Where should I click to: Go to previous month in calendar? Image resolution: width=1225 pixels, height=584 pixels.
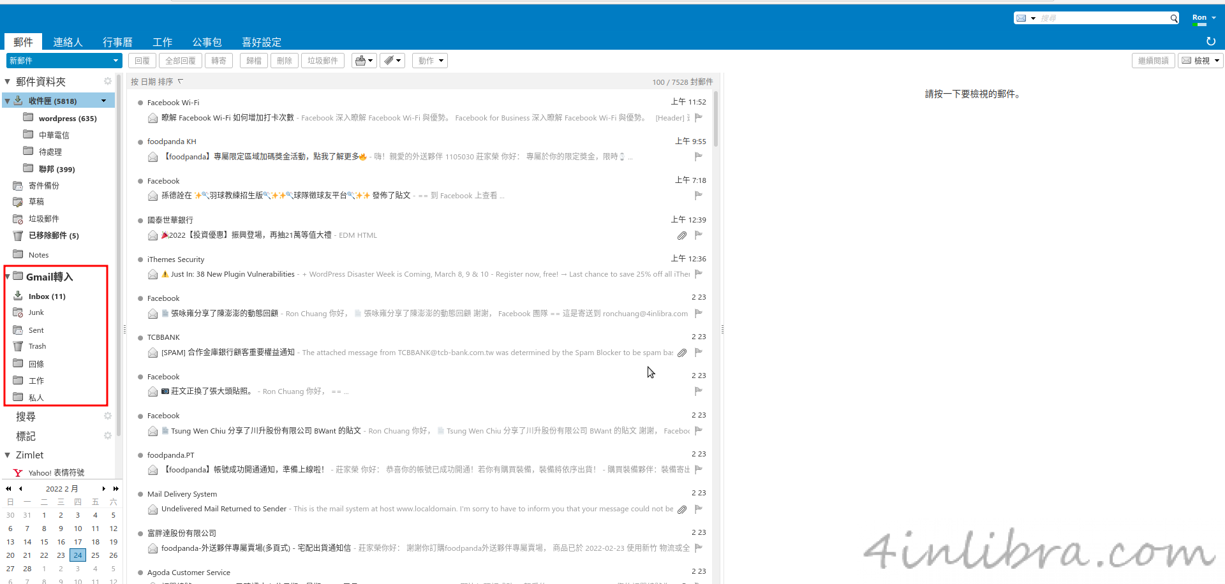click(x=20, y=488)
